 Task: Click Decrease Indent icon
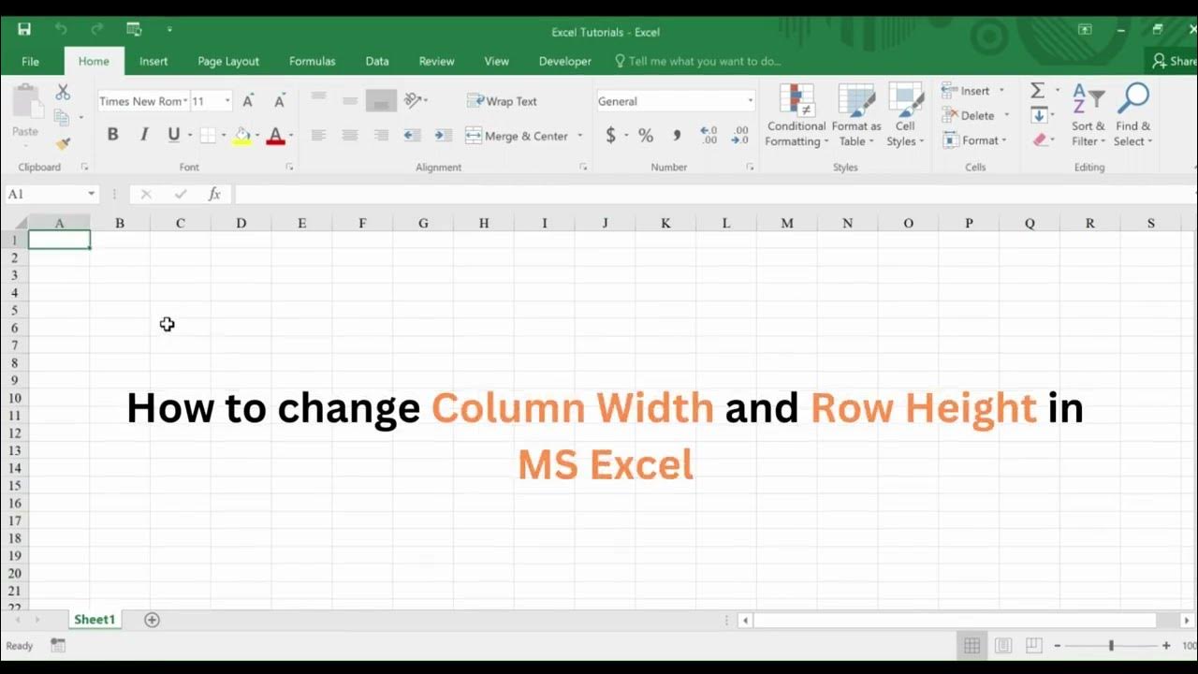tap(412, 136)
